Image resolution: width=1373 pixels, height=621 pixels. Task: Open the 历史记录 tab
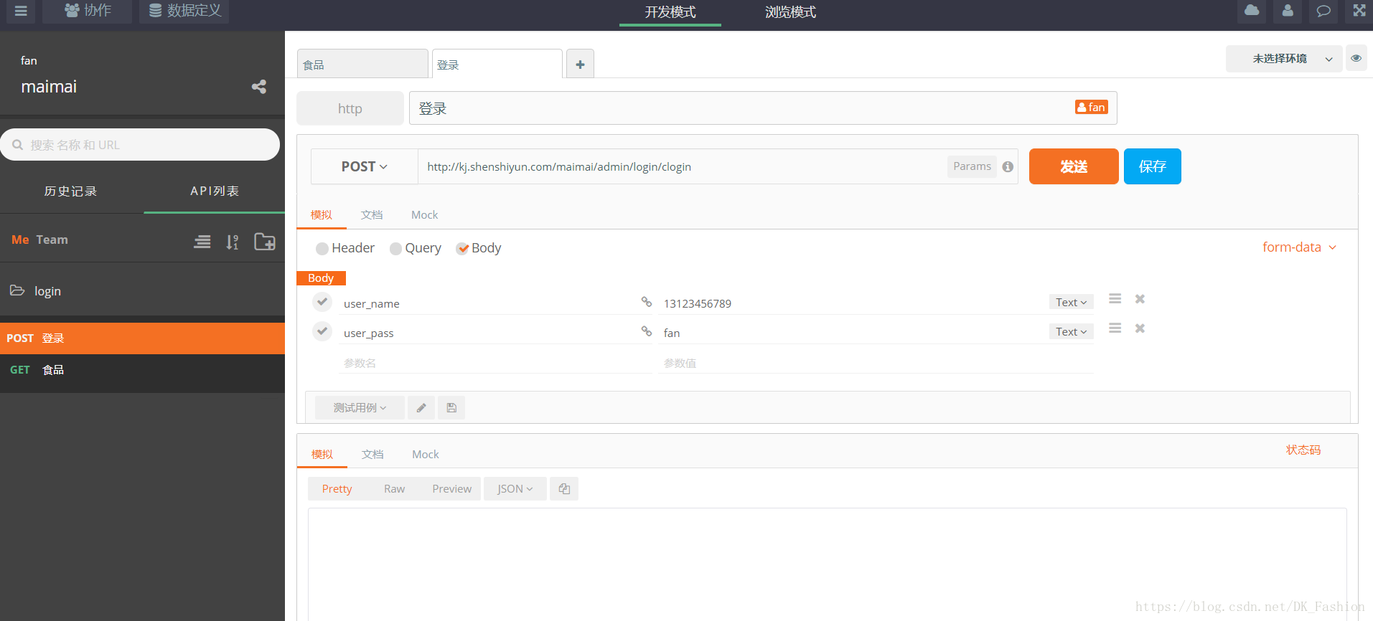pos(70,191)
